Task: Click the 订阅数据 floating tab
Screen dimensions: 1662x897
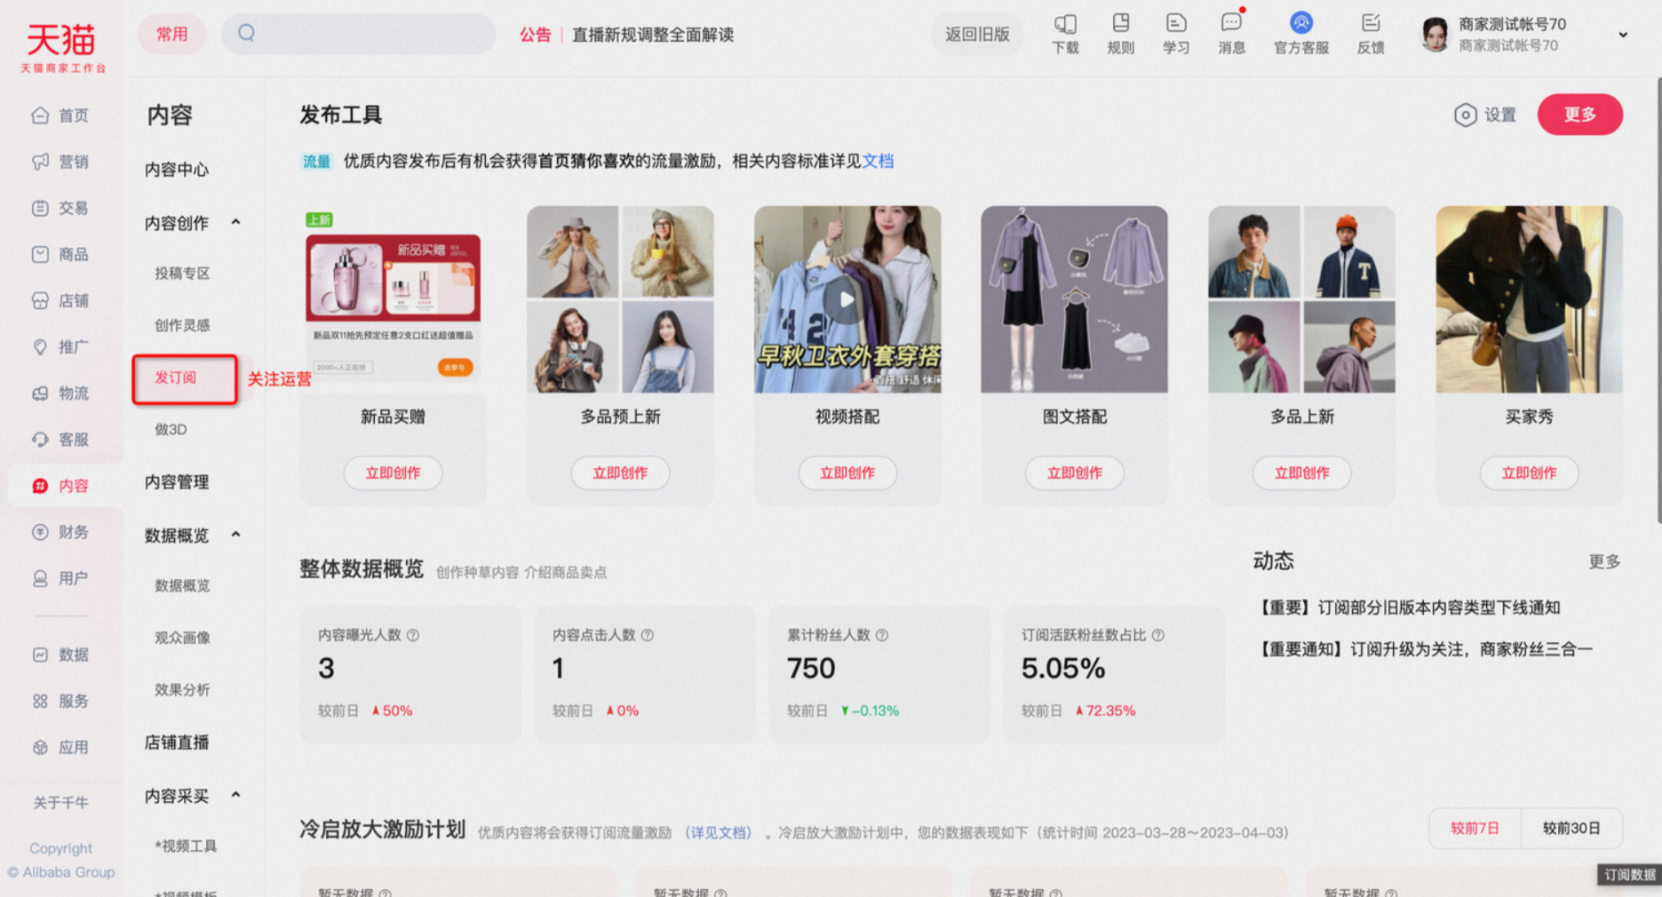Action: tap(1629, 875)
